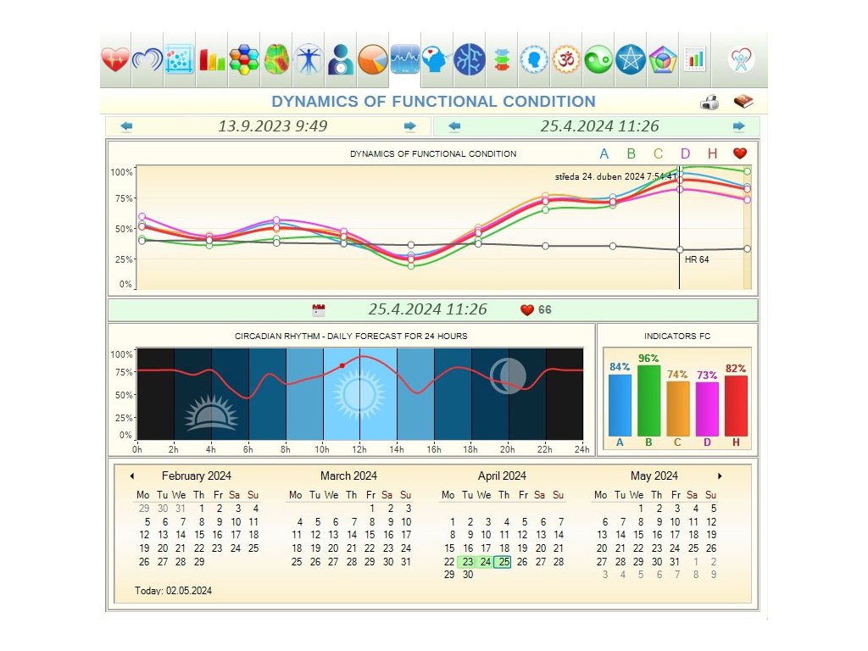Select blue bar A in Indicators FC
868x651 pixels.
coord(620,405)
